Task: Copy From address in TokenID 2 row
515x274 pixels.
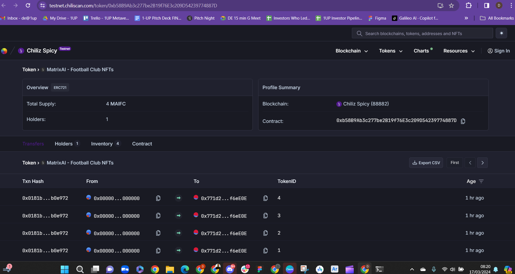Action: tap(158, 233)
